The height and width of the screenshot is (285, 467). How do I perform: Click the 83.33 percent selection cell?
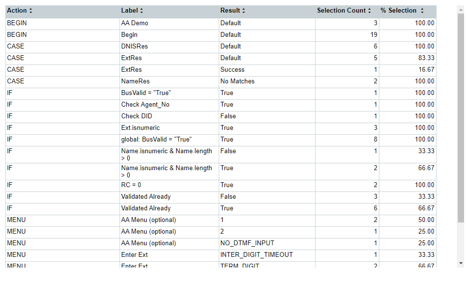tap(408, 58)
